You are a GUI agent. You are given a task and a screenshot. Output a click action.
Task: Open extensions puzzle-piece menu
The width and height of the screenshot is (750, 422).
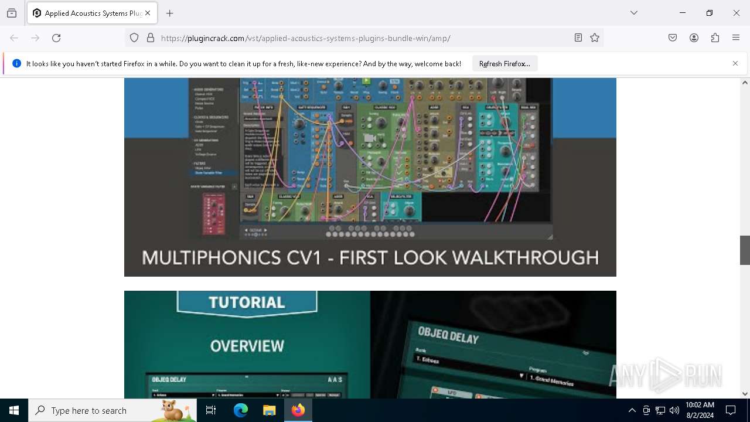tap(715, 38)
